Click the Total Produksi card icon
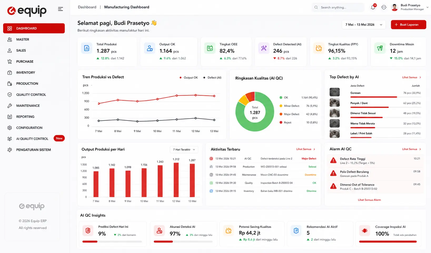The width and height of the screenshot is (431, 253). [87, 48]
